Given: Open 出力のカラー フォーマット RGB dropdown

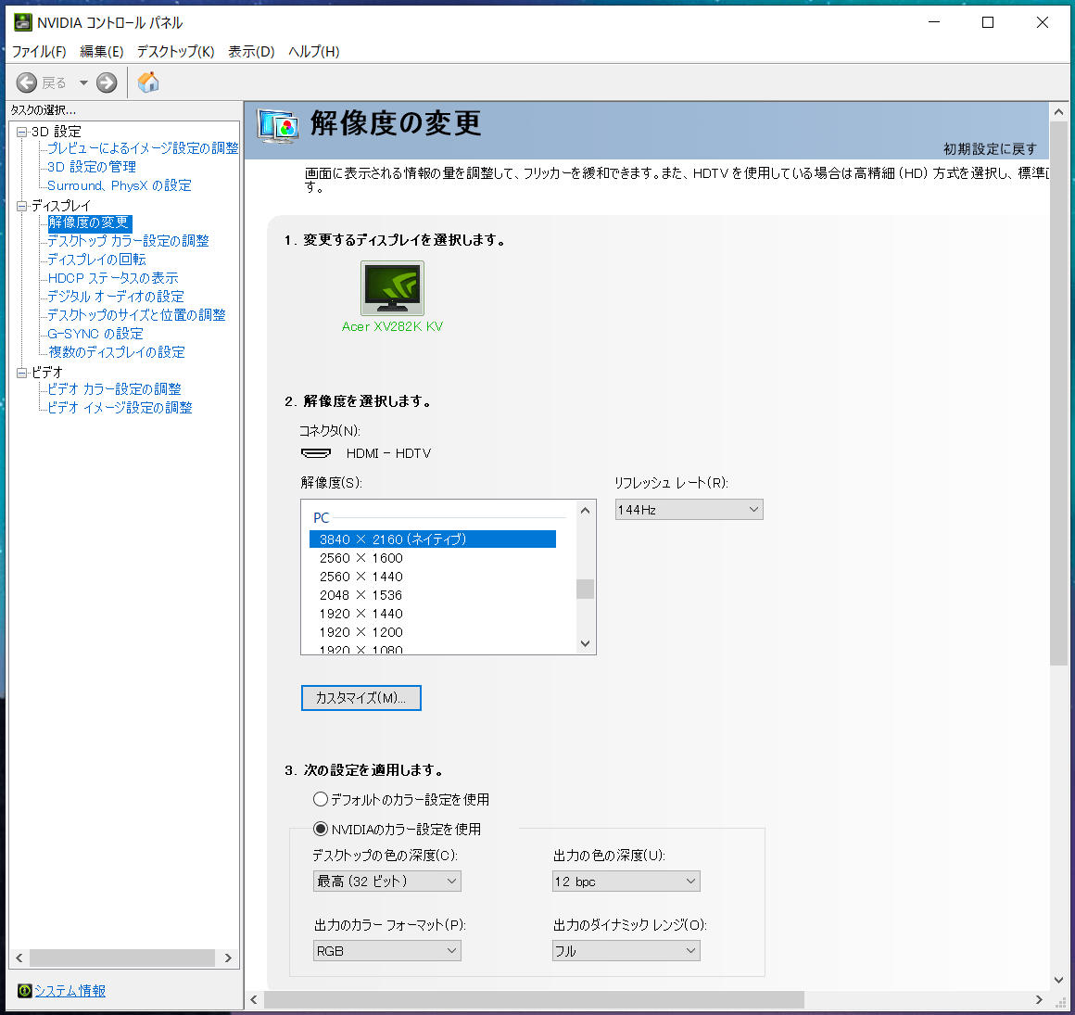Looking at the screenshot, I should coord(386,951).
